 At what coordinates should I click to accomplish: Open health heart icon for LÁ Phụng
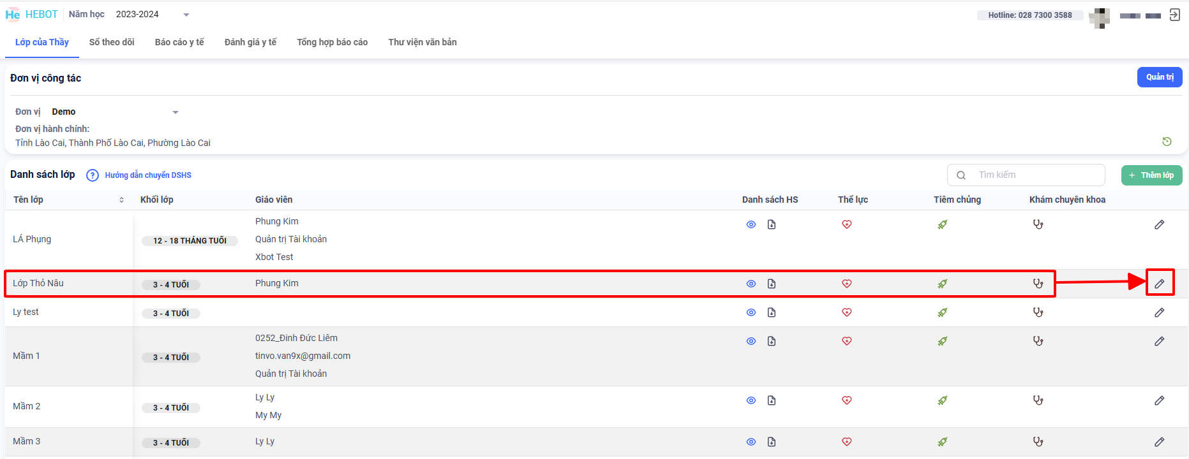pyautogui.click(x=846, y=224)
